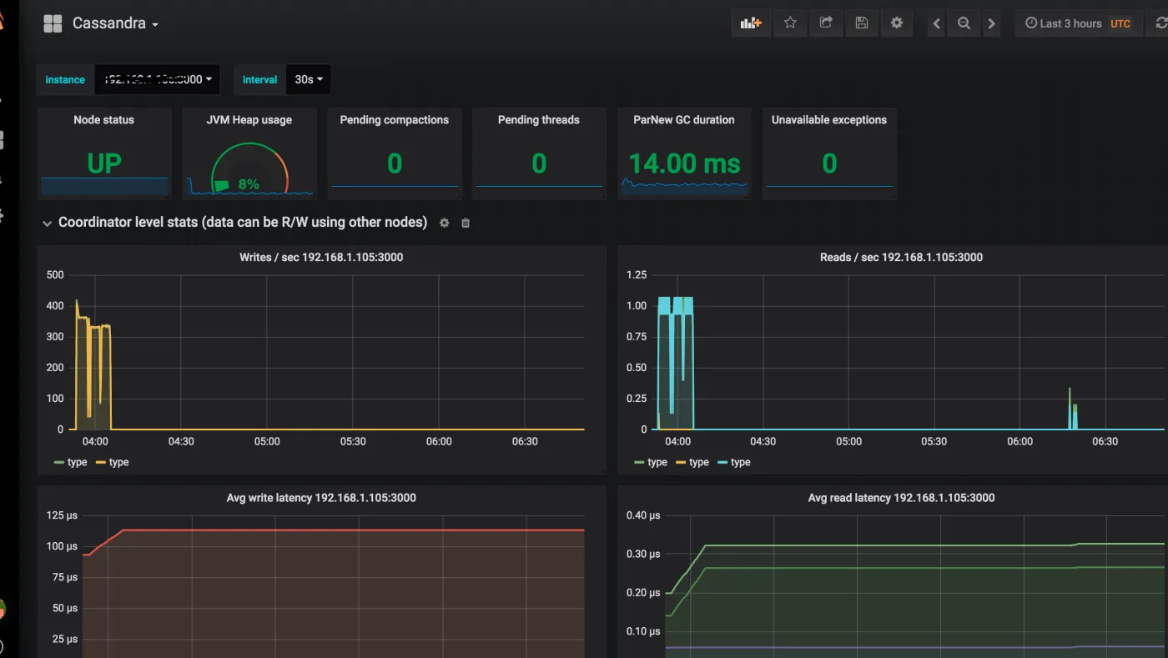Click the ParNew GC duration panel title
The height and width of the screenshot is (658, 1168).
tap(684, 120)
